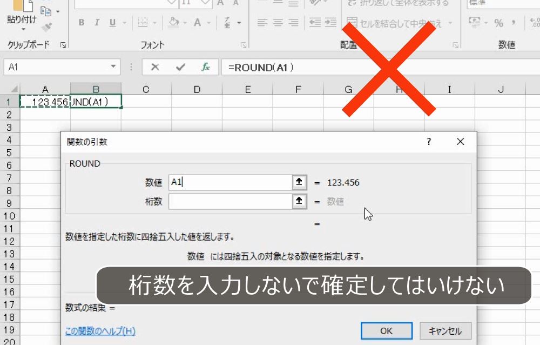Open the phonetic guide dropdown arrow
The width and height of the screenshot is (540, 345).
point(239,23)
